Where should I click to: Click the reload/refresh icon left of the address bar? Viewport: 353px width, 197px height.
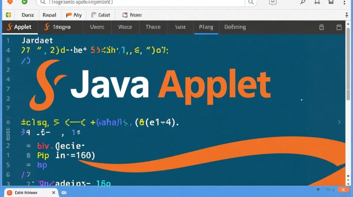[x=25, y=2]
